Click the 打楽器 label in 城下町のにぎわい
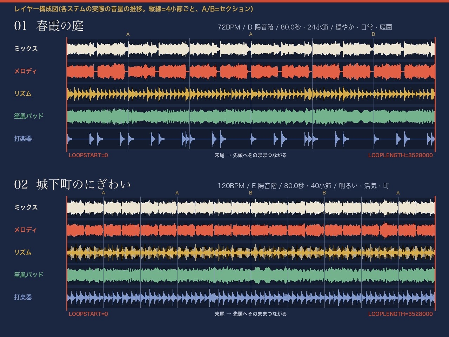Screen dimensions: 449x337 coord(23,297)
